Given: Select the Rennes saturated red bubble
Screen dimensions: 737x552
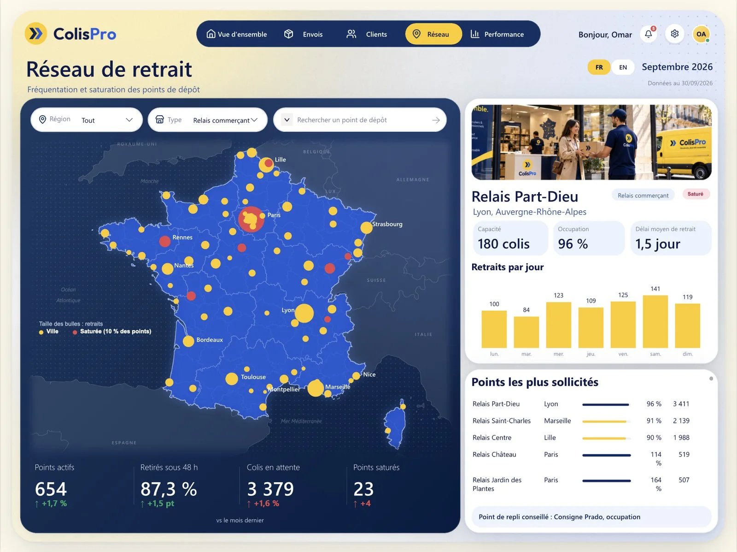Looking at the screenshot, I should 165,241.
